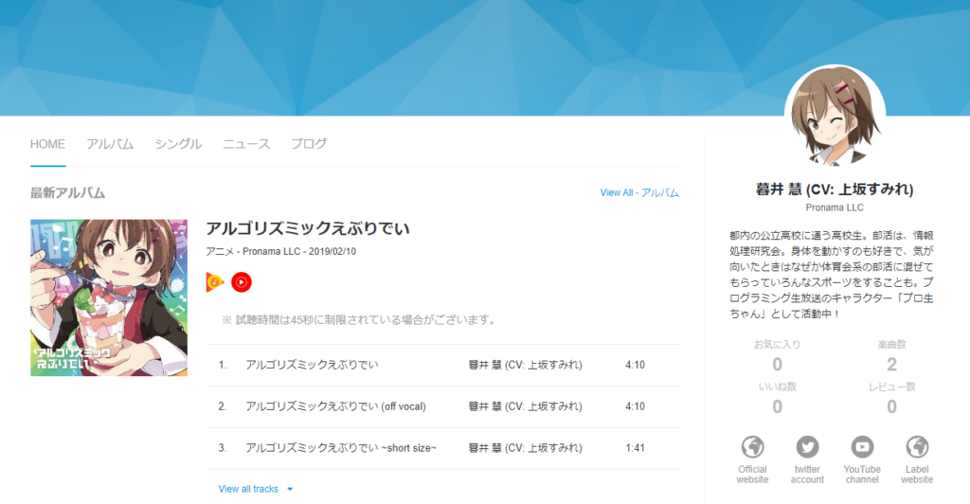The width and height of the screenshot is (970, 504).
Task: Visit the YouTube channel icon
Action: click(x=862, y=447)
